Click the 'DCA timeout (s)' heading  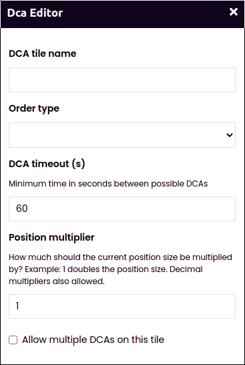(x=47, y=164)
